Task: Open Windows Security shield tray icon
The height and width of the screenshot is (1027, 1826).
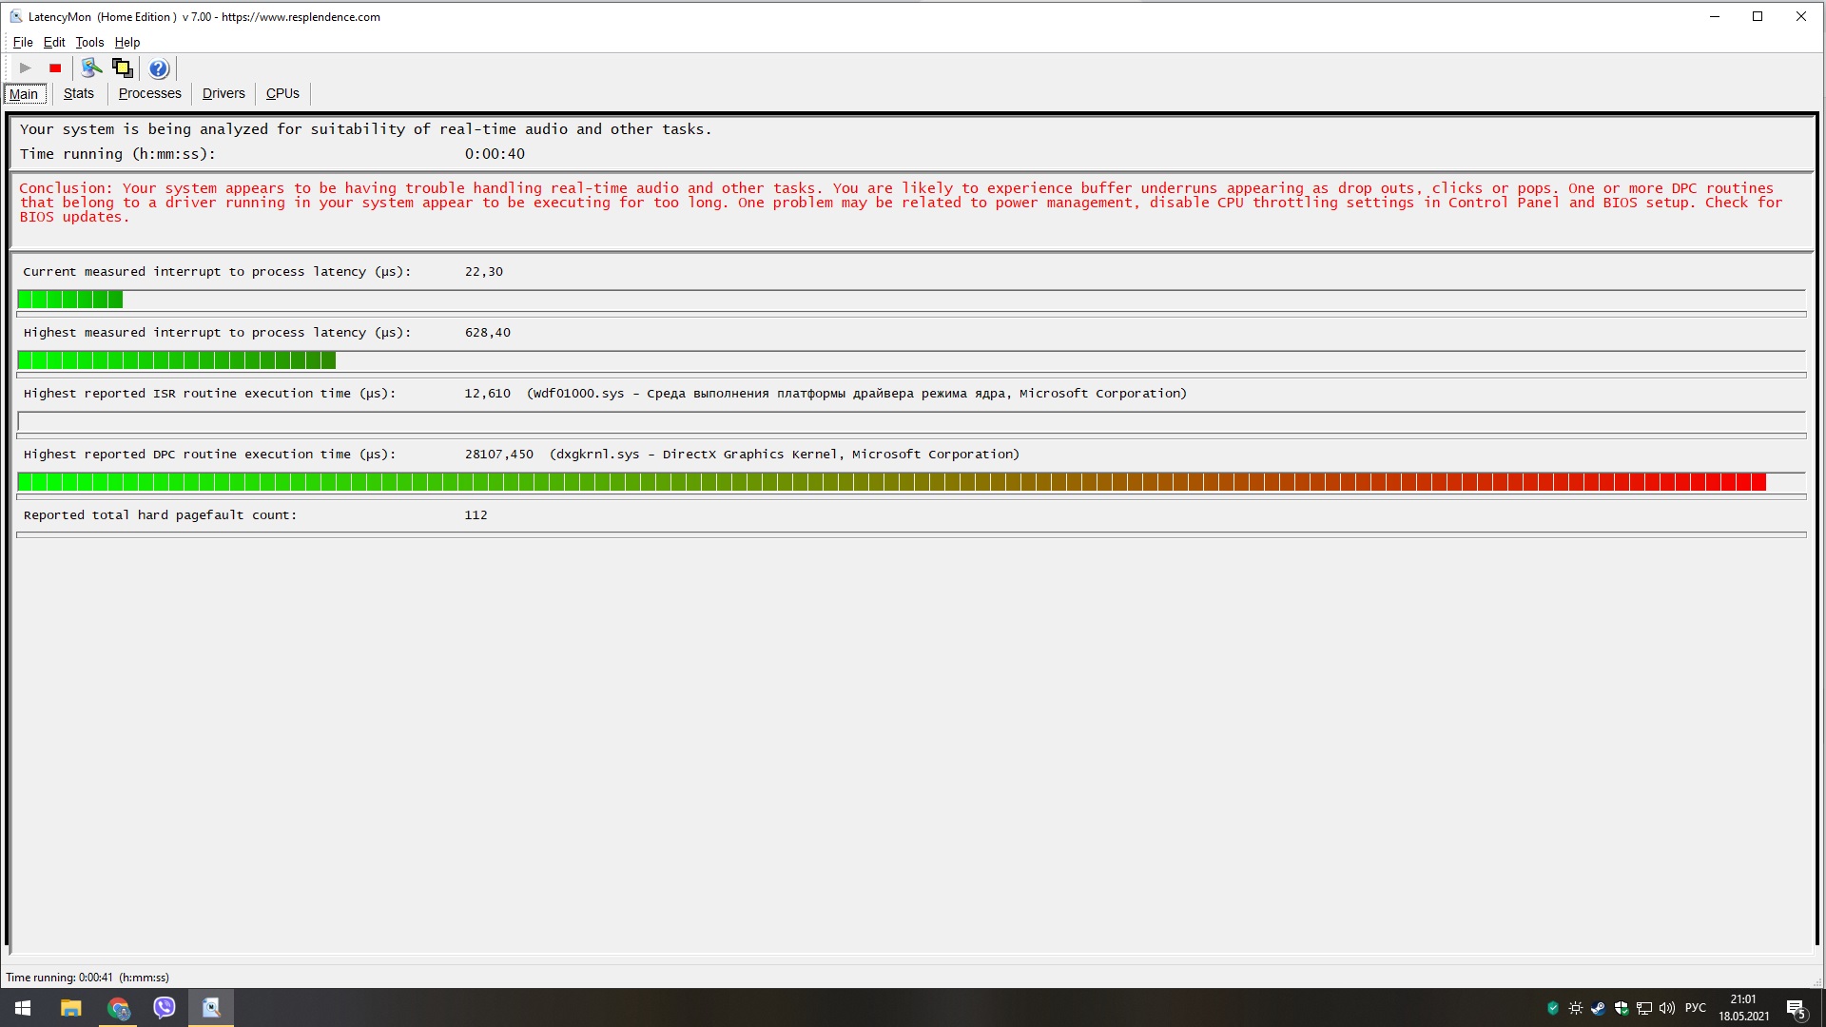Action: 1622,1008
